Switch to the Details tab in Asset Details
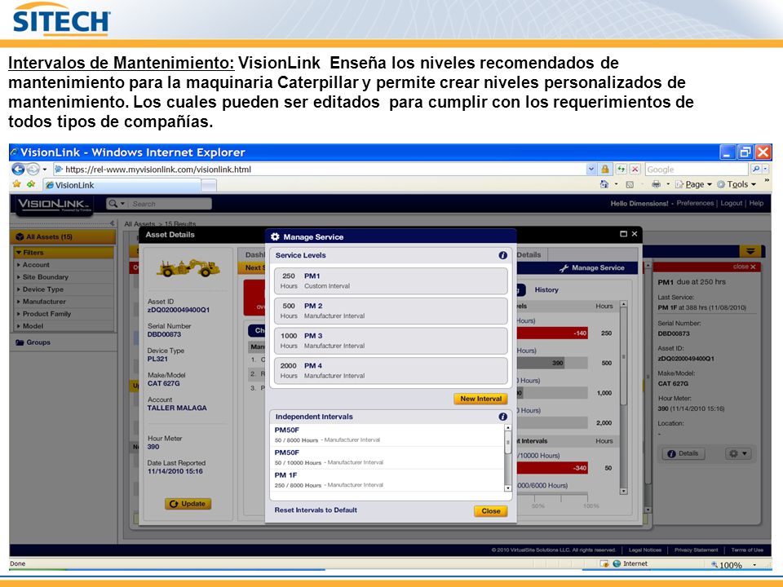 529,254
